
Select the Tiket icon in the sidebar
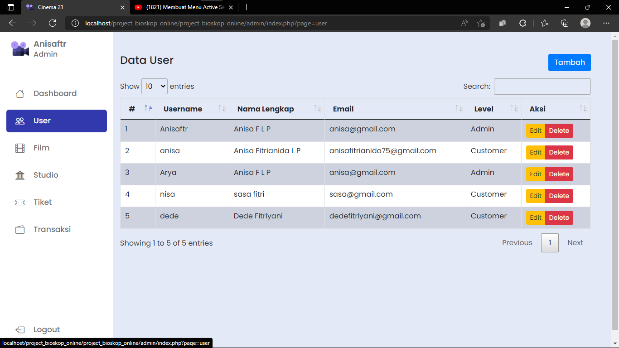point(20,202)
